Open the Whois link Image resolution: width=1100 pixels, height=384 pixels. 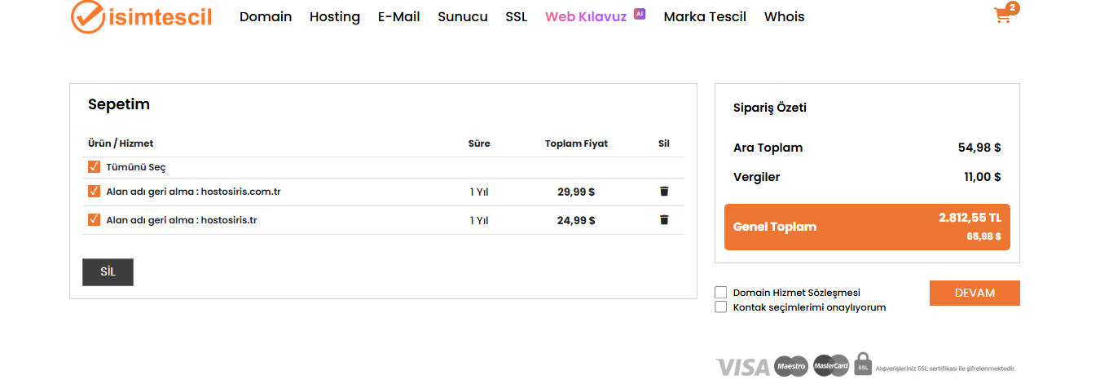(785, 16)
